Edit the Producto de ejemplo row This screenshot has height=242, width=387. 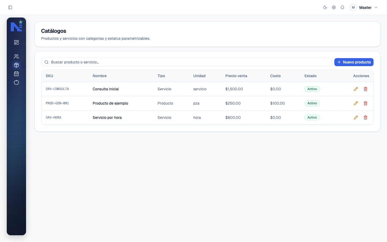tap(356, 103)
